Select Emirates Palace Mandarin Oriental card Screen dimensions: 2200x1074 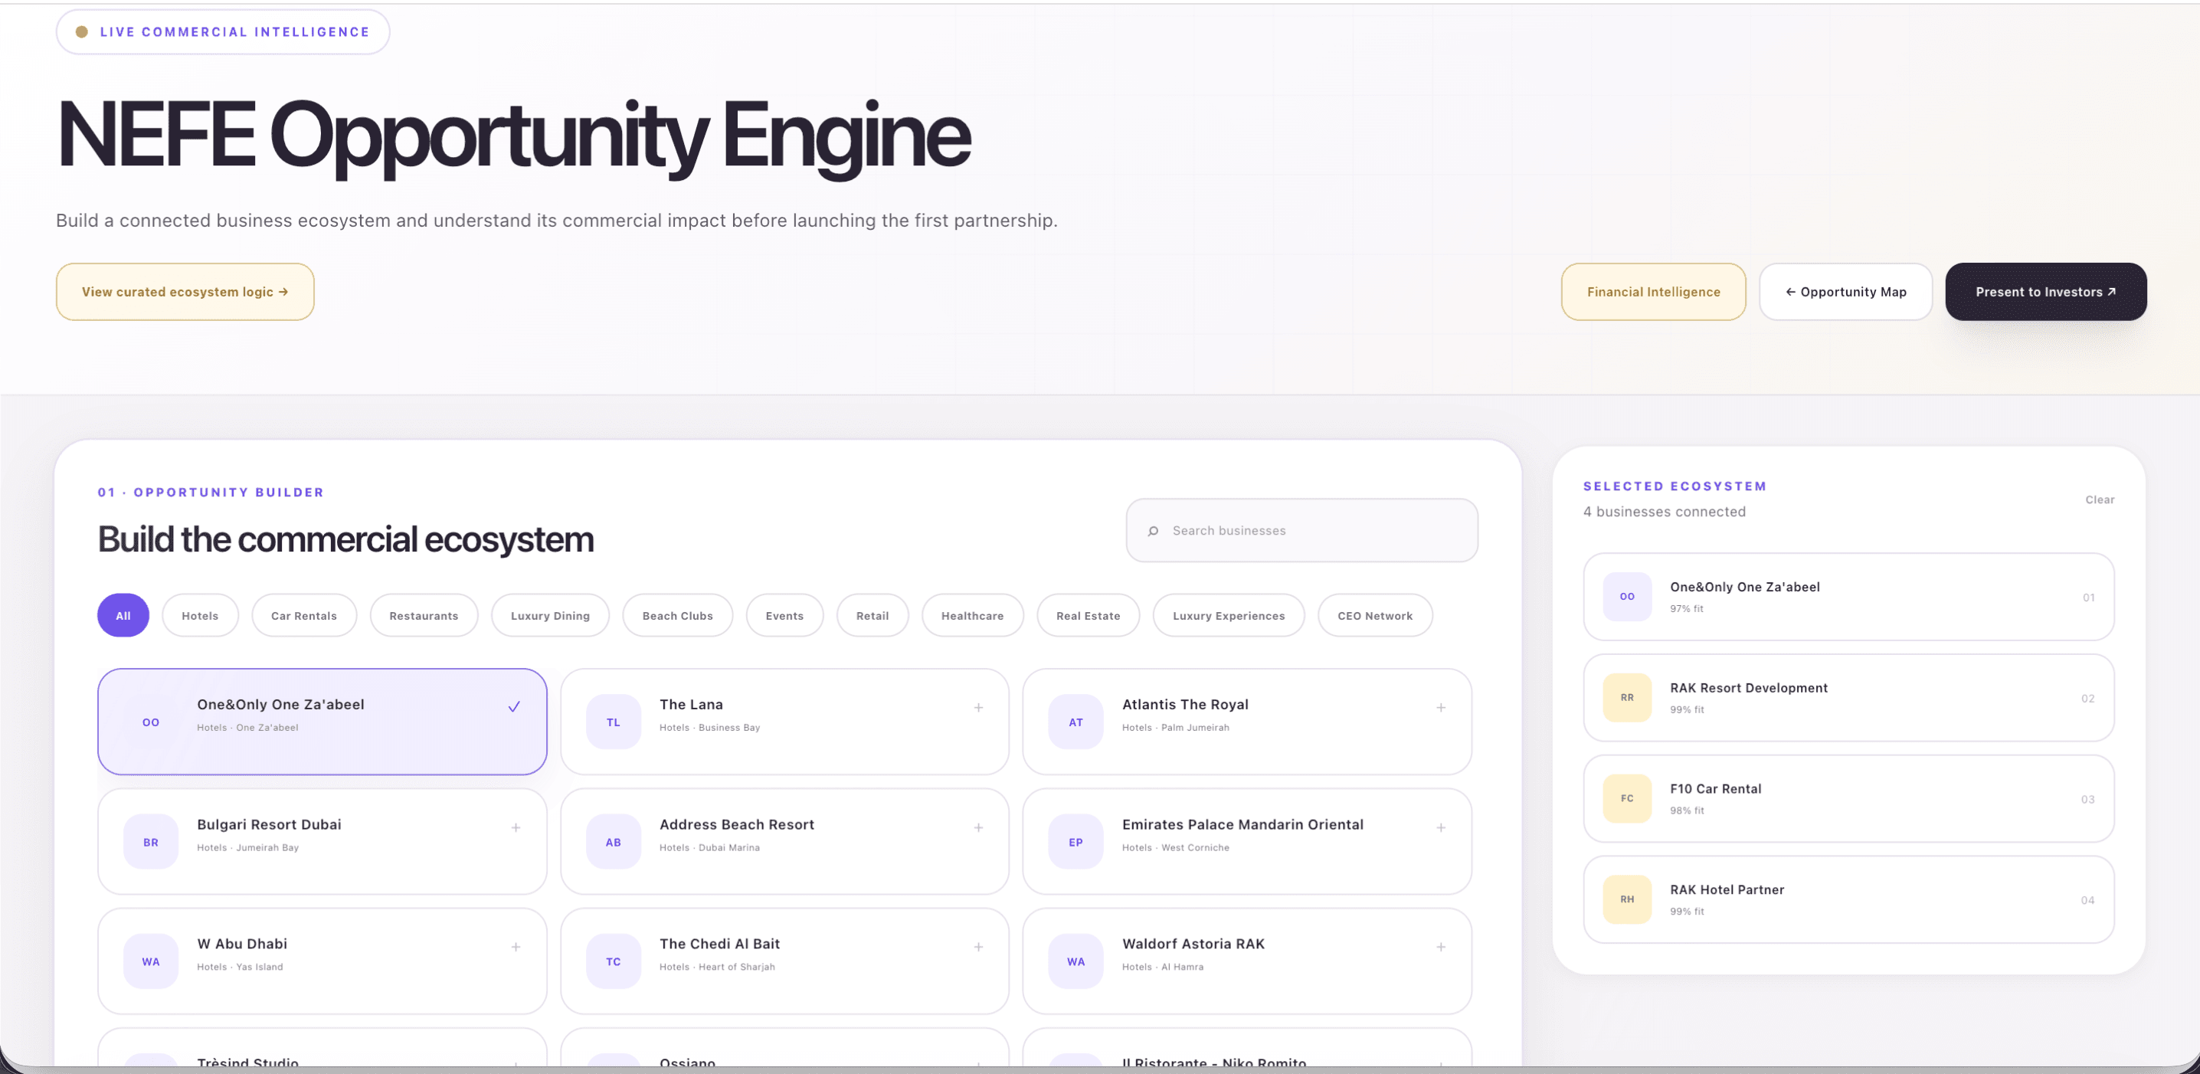[1247, 841]
